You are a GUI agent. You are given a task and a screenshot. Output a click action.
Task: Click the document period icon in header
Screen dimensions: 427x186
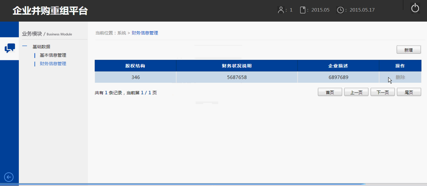(303, 10)
